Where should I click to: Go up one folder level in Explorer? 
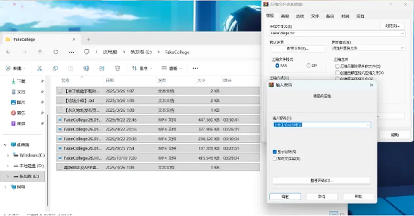40,52
